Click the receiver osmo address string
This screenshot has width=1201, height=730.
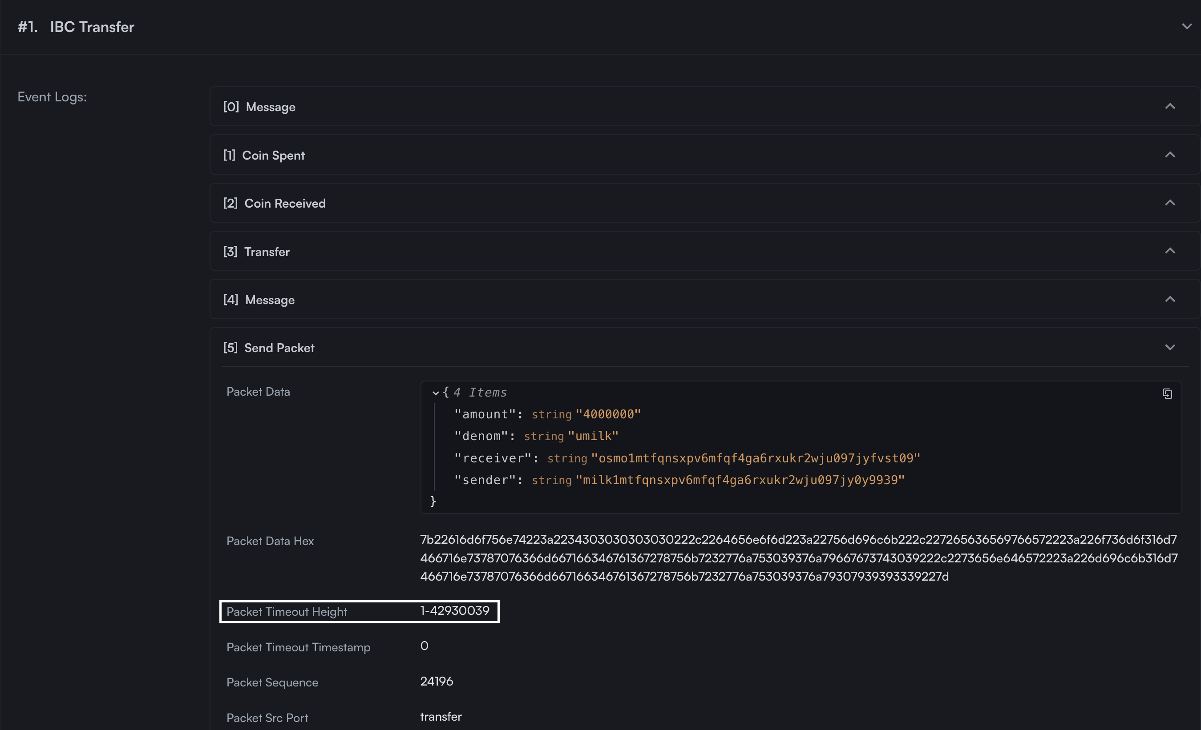point(755,458)
